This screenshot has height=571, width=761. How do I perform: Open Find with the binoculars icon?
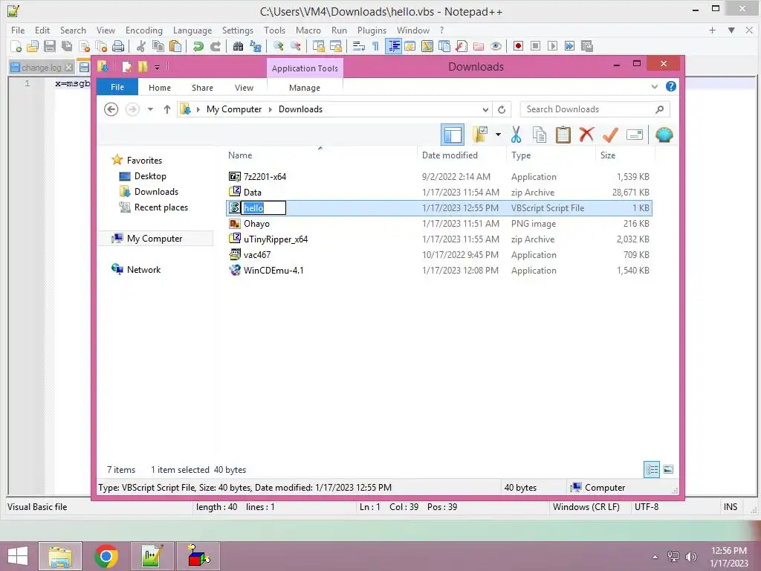click(238, 46)
